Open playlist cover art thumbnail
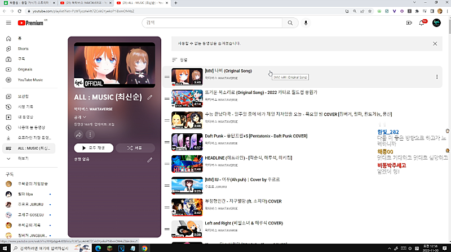The width and height of the screenshot is (451, 252). click(x=114, y=65)
